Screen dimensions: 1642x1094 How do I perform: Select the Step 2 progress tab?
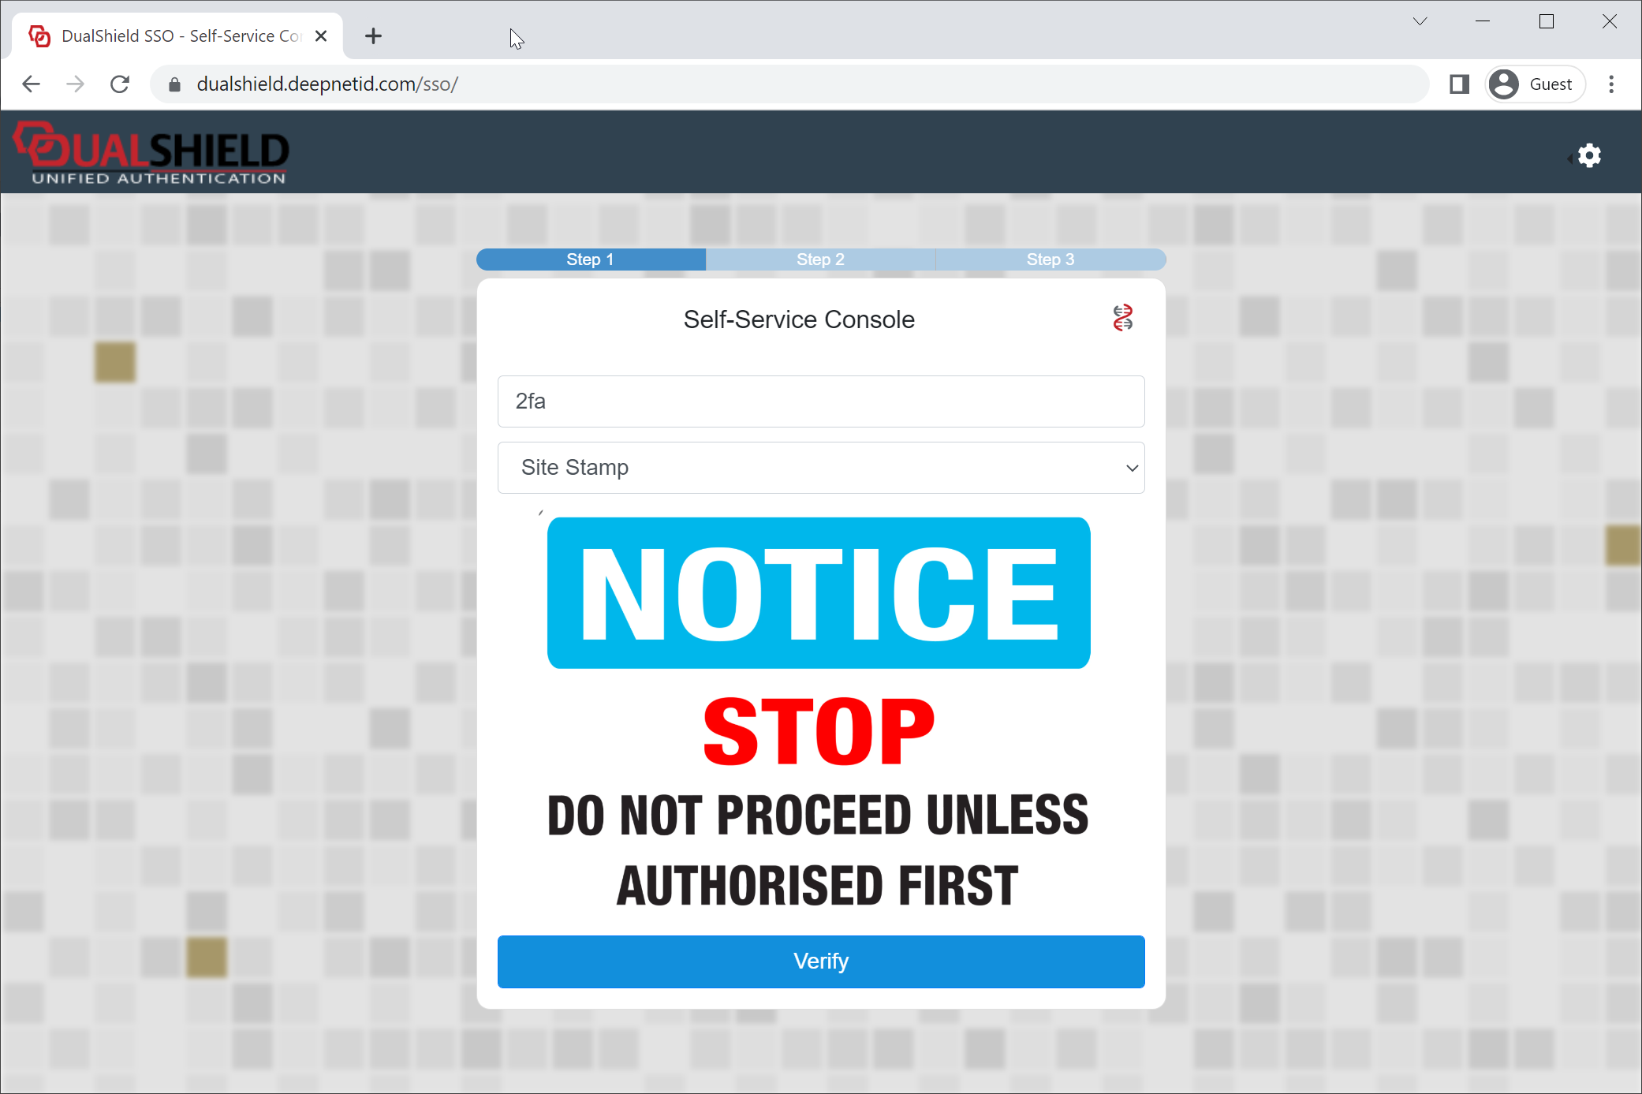coord(820,259)
